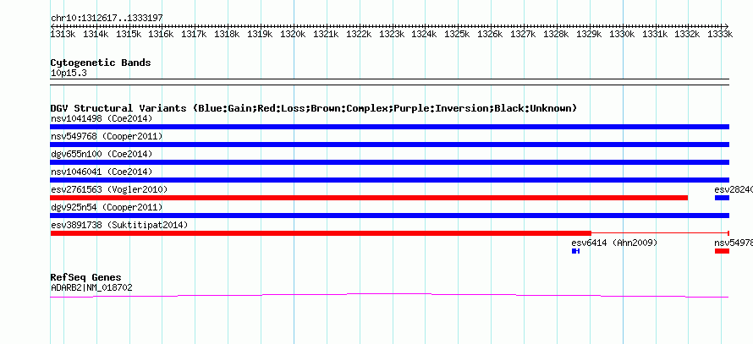Click the dgv925n54 blue gain bar
The image size is (753, 344).
[x=389, y=216]
